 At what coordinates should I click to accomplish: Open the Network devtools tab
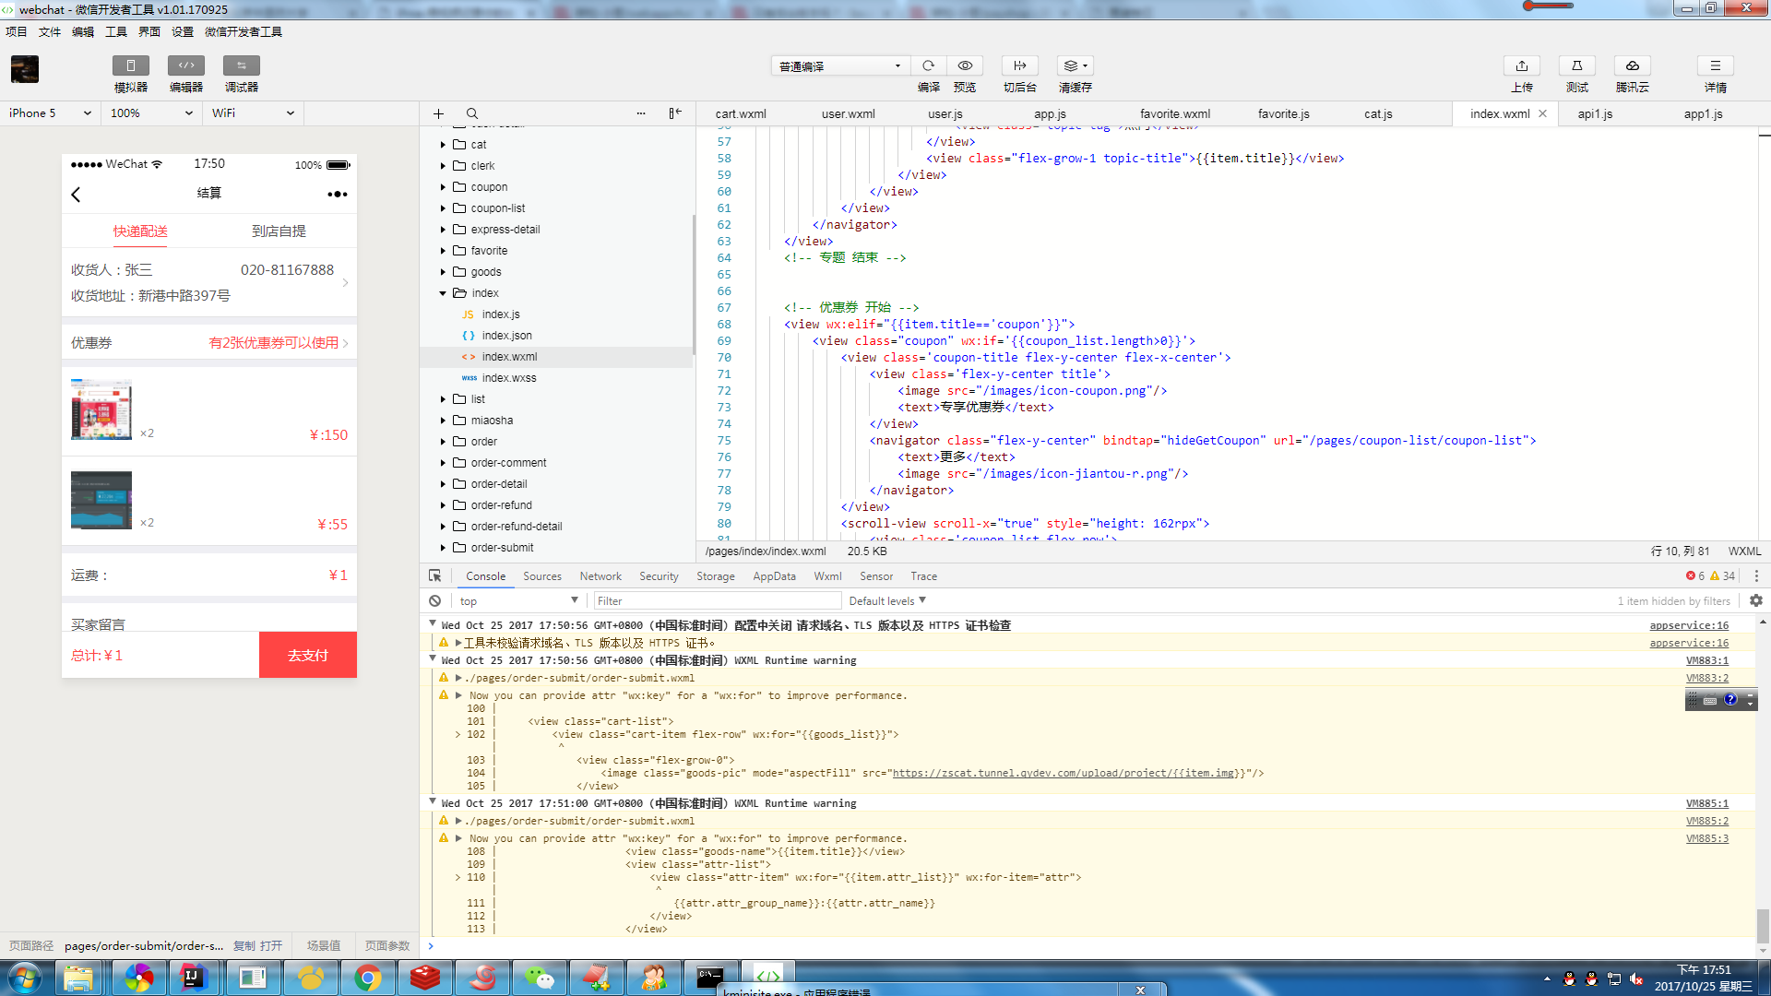[600, 576]
